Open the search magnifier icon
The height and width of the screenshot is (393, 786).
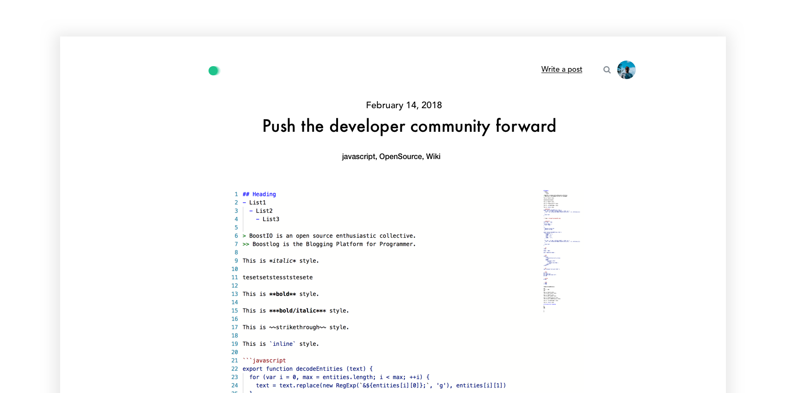tap(607, 70)
